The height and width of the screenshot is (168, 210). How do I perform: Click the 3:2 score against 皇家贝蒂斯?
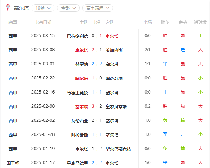click(97, 106)
